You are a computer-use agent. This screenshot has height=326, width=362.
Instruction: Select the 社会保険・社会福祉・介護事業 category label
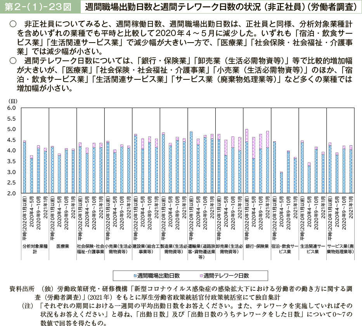(x=90, y=249)
